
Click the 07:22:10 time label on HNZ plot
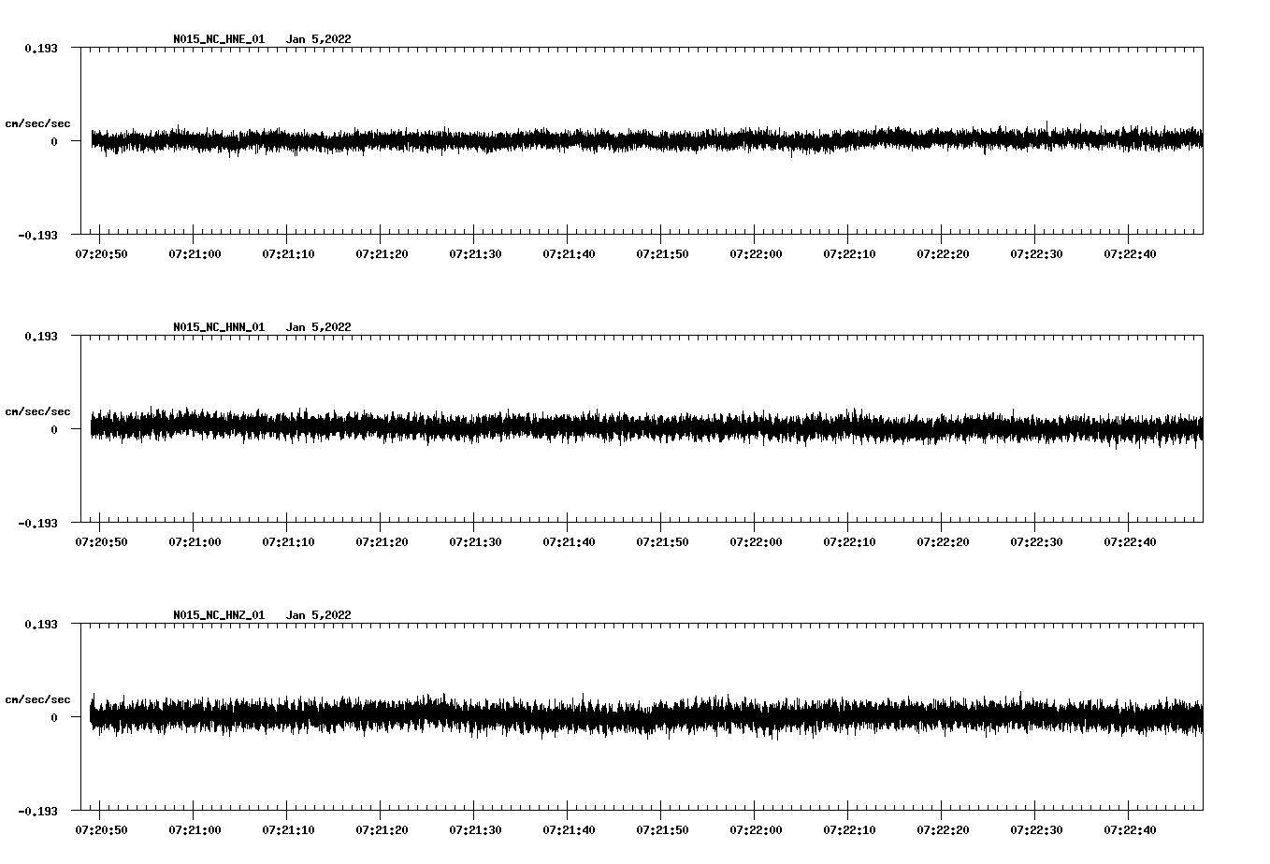[x=849, y=830]
